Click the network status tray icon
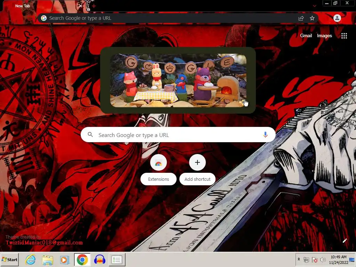The image size is (356, 267). coord(306,260)
